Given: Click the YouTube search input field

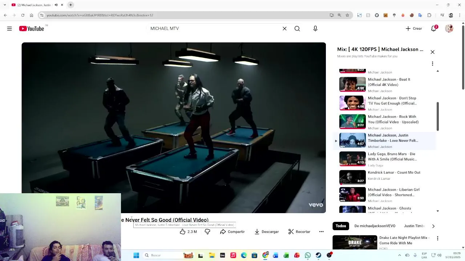Looking at the screenshot, I should (214, 29).
